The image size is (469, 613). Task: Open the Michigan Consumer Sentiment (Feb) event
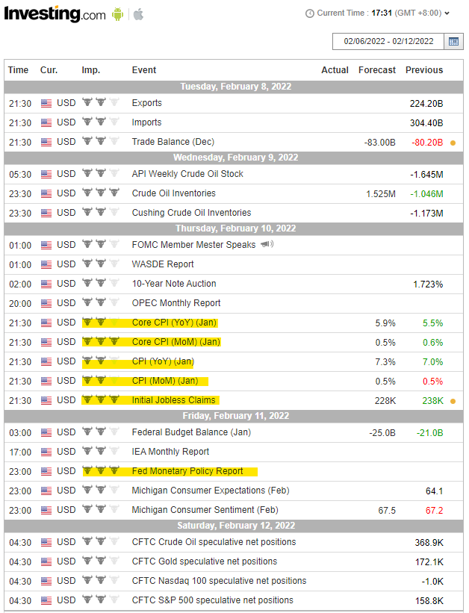tap(205, 510)
